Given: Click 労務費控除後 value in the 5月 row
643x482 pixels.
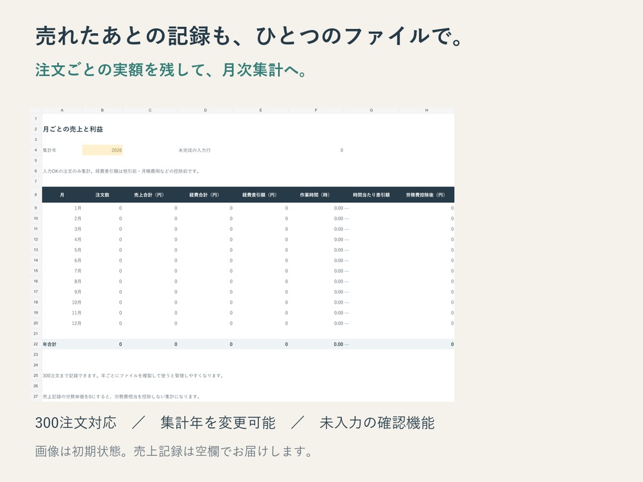Looking at the screenshot, I should click(452, 250).
